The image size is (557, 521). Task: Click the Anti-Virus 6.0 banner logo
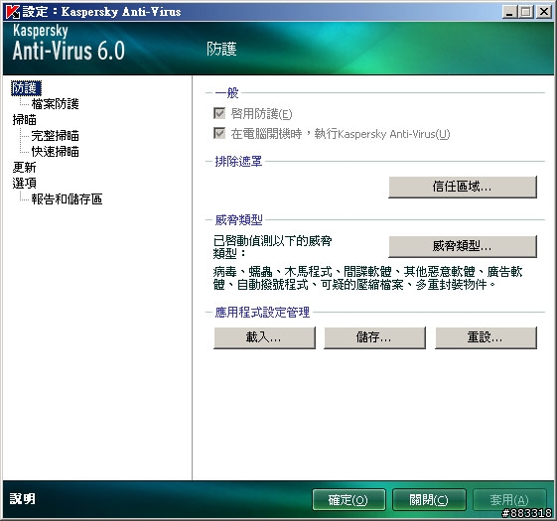(69, 43)
